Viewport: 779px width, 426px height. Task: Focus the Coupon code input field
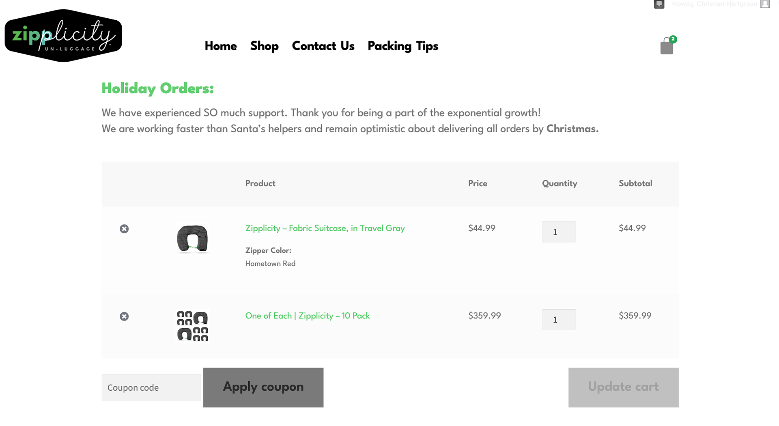[151, 388]
